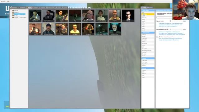Collapse the Construction tool category
Image resolution: width=199 pixels, height=112 pixels.
click(148, 33)
